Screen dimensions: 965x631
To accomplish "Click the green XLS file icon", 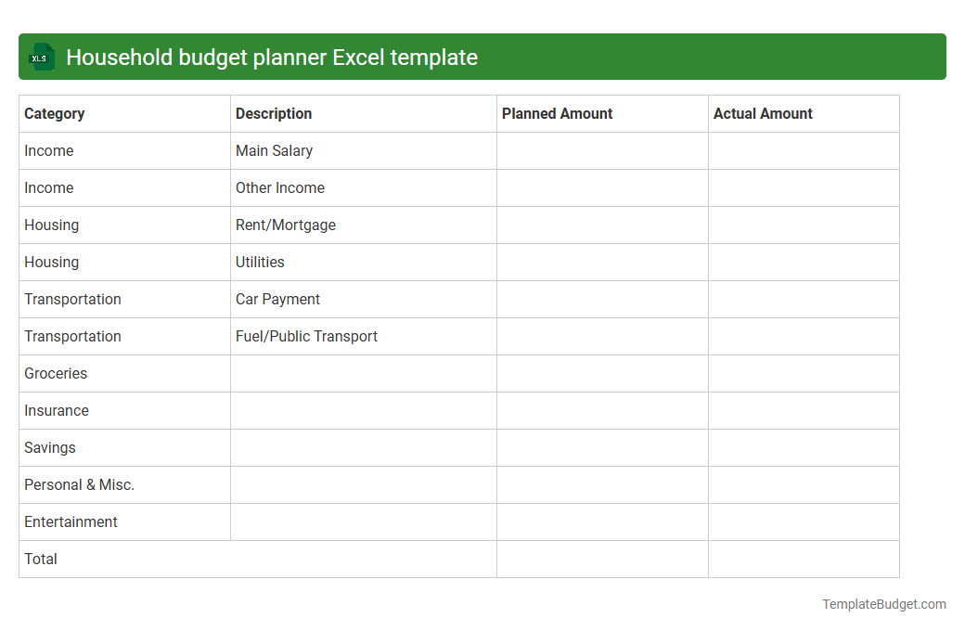I will 41,57.
